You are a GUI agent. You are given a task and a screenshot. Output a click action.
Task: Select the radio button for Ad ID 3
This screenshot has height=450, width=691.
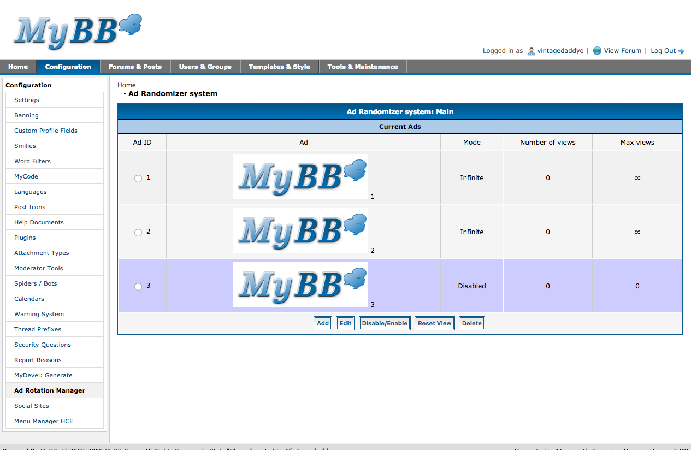pos(138,287)
